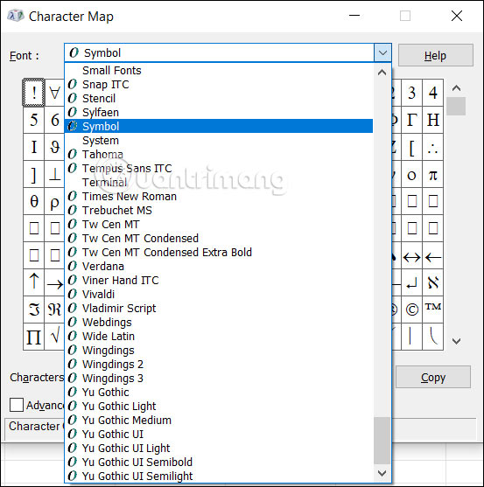
Task: Toggle the Advanced view checkbox
Action: point(17,405)
